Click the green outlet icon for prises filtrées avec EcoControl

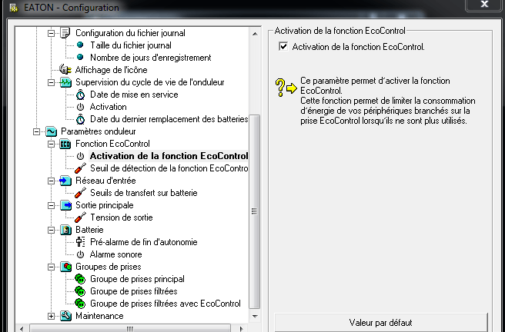pos(80,304)
